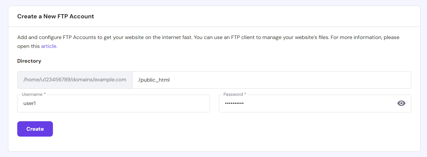427x157 pixels.
Task: Click the user1 text in Username
Action: pos(29,103)
